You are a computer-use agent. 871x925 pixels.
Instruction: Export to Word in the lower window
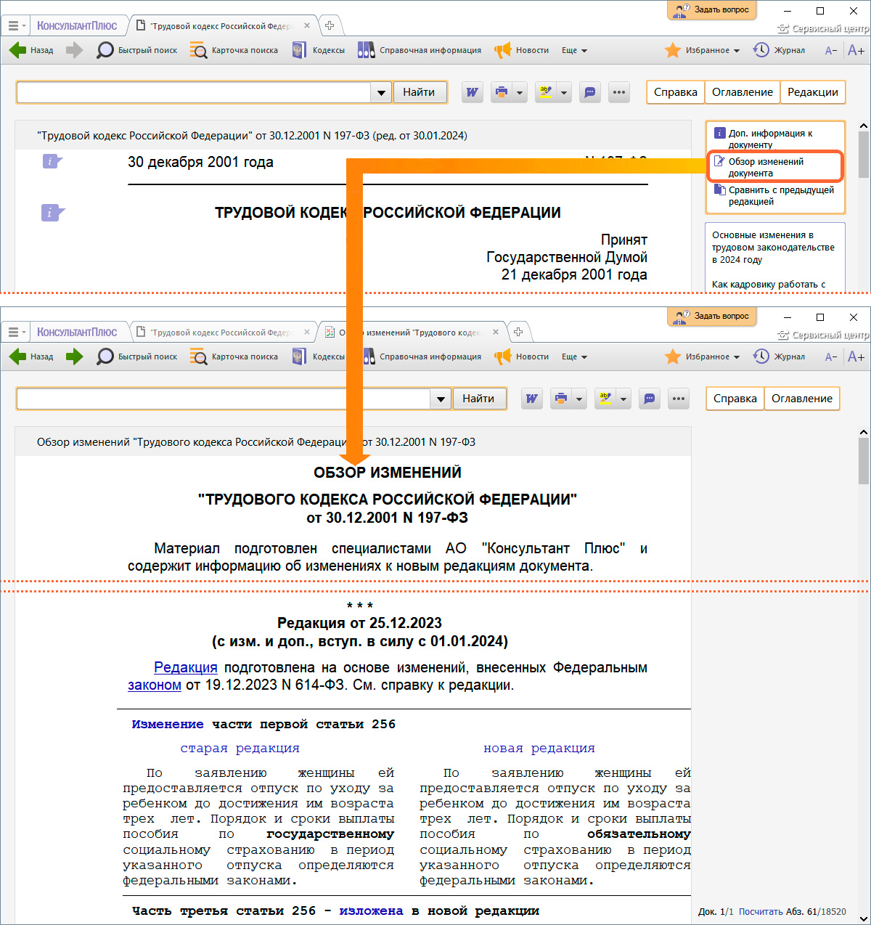532,399
